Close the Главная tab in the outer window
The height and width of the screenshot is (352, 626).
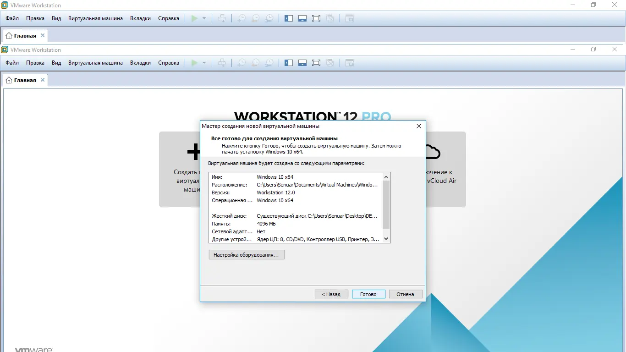point(43,35)
